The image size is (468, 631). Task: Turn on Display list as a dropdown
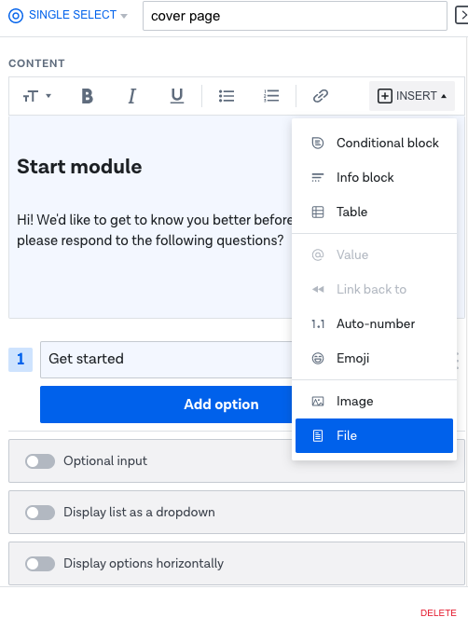tap(40, 513)
